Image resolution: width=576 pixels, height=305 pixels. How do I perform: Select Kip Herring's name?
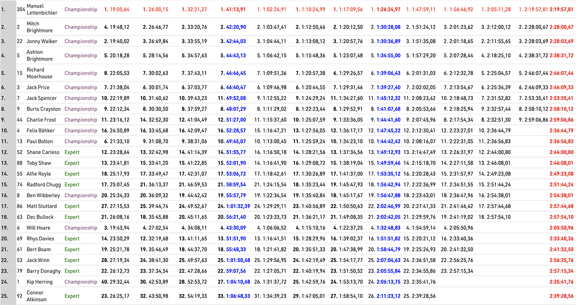tap(39, 282)
